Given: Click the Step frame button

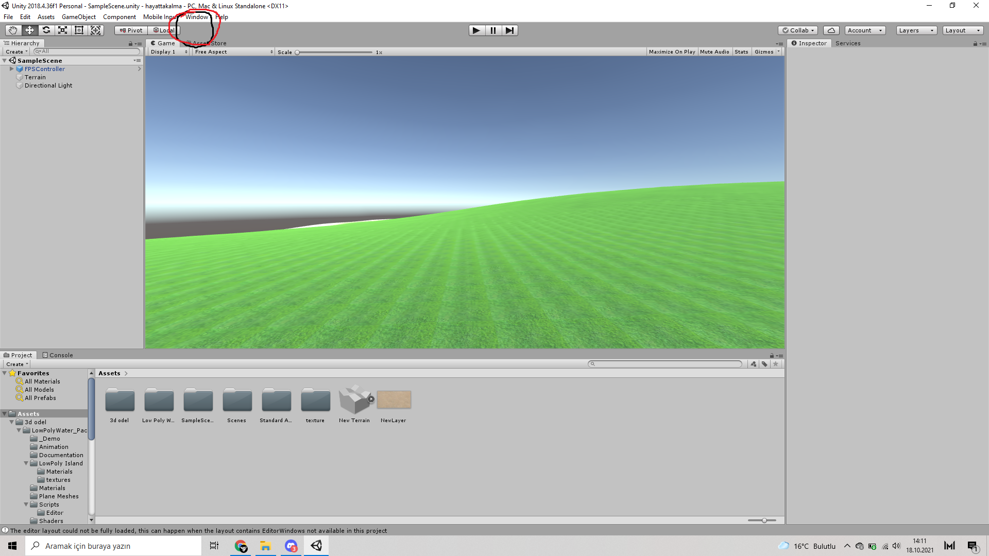Looking at the screenshot, I should click(509, 30).
